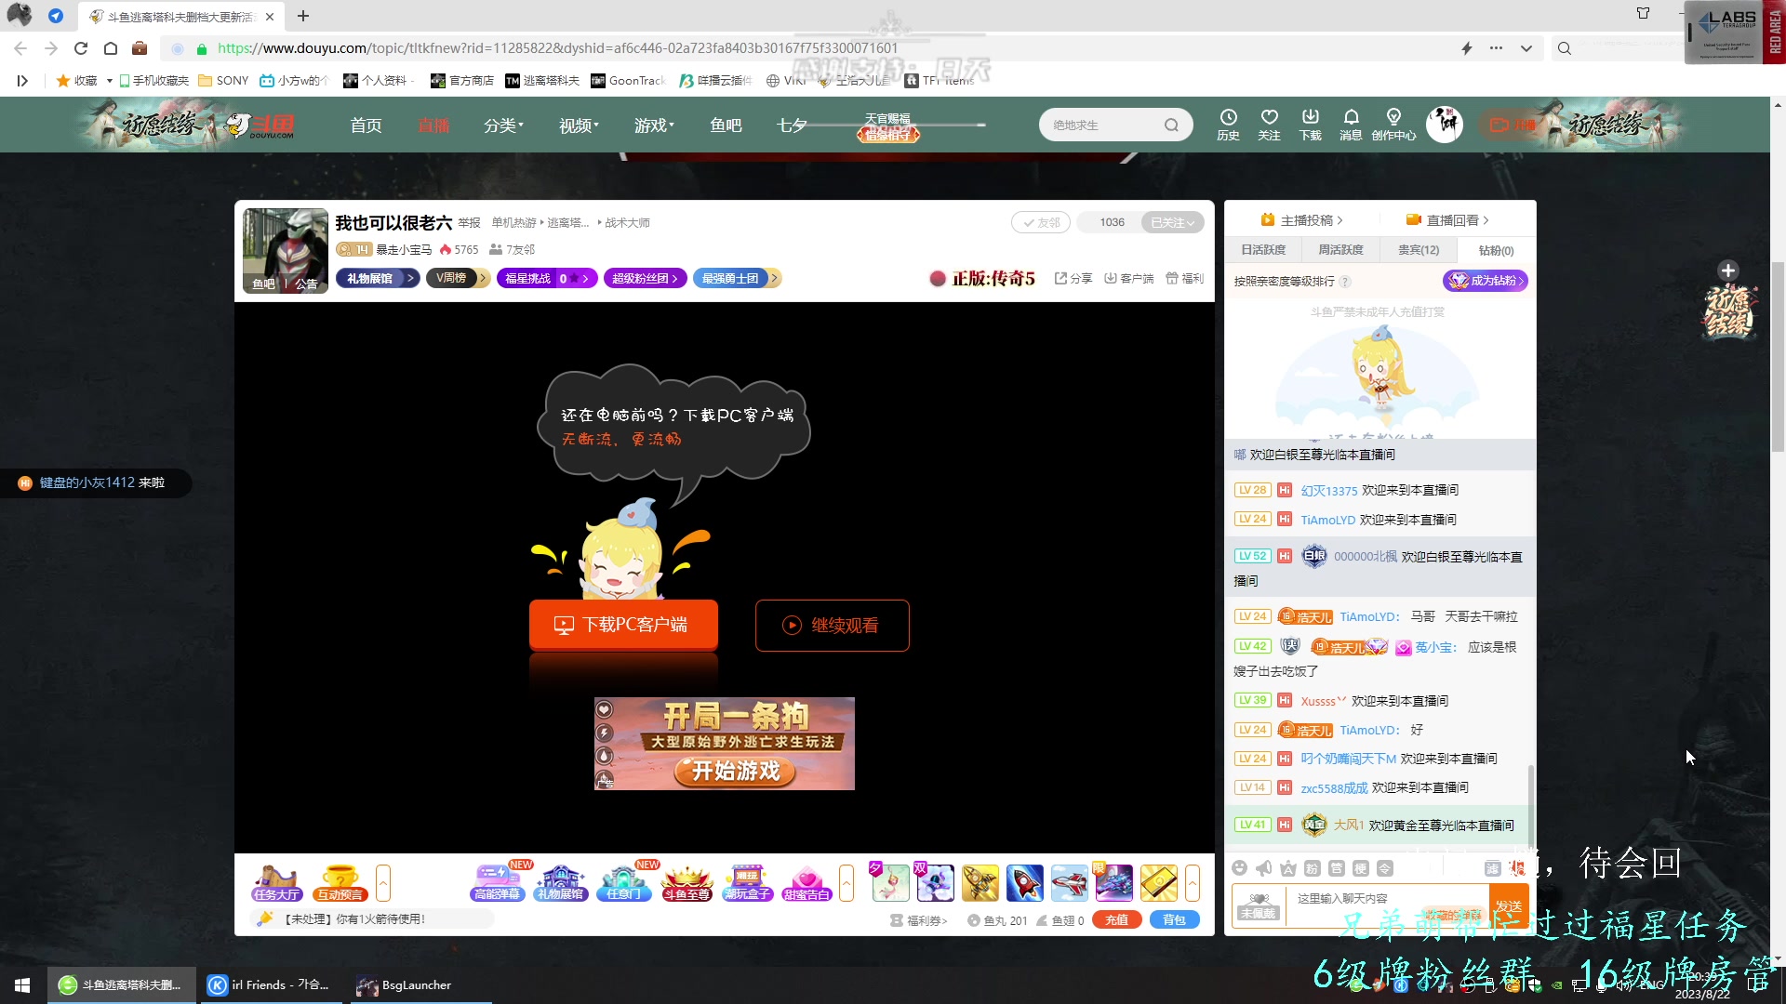Open the 任意门 portal icon
The image size is (1786, 1004).
(623, 883)
